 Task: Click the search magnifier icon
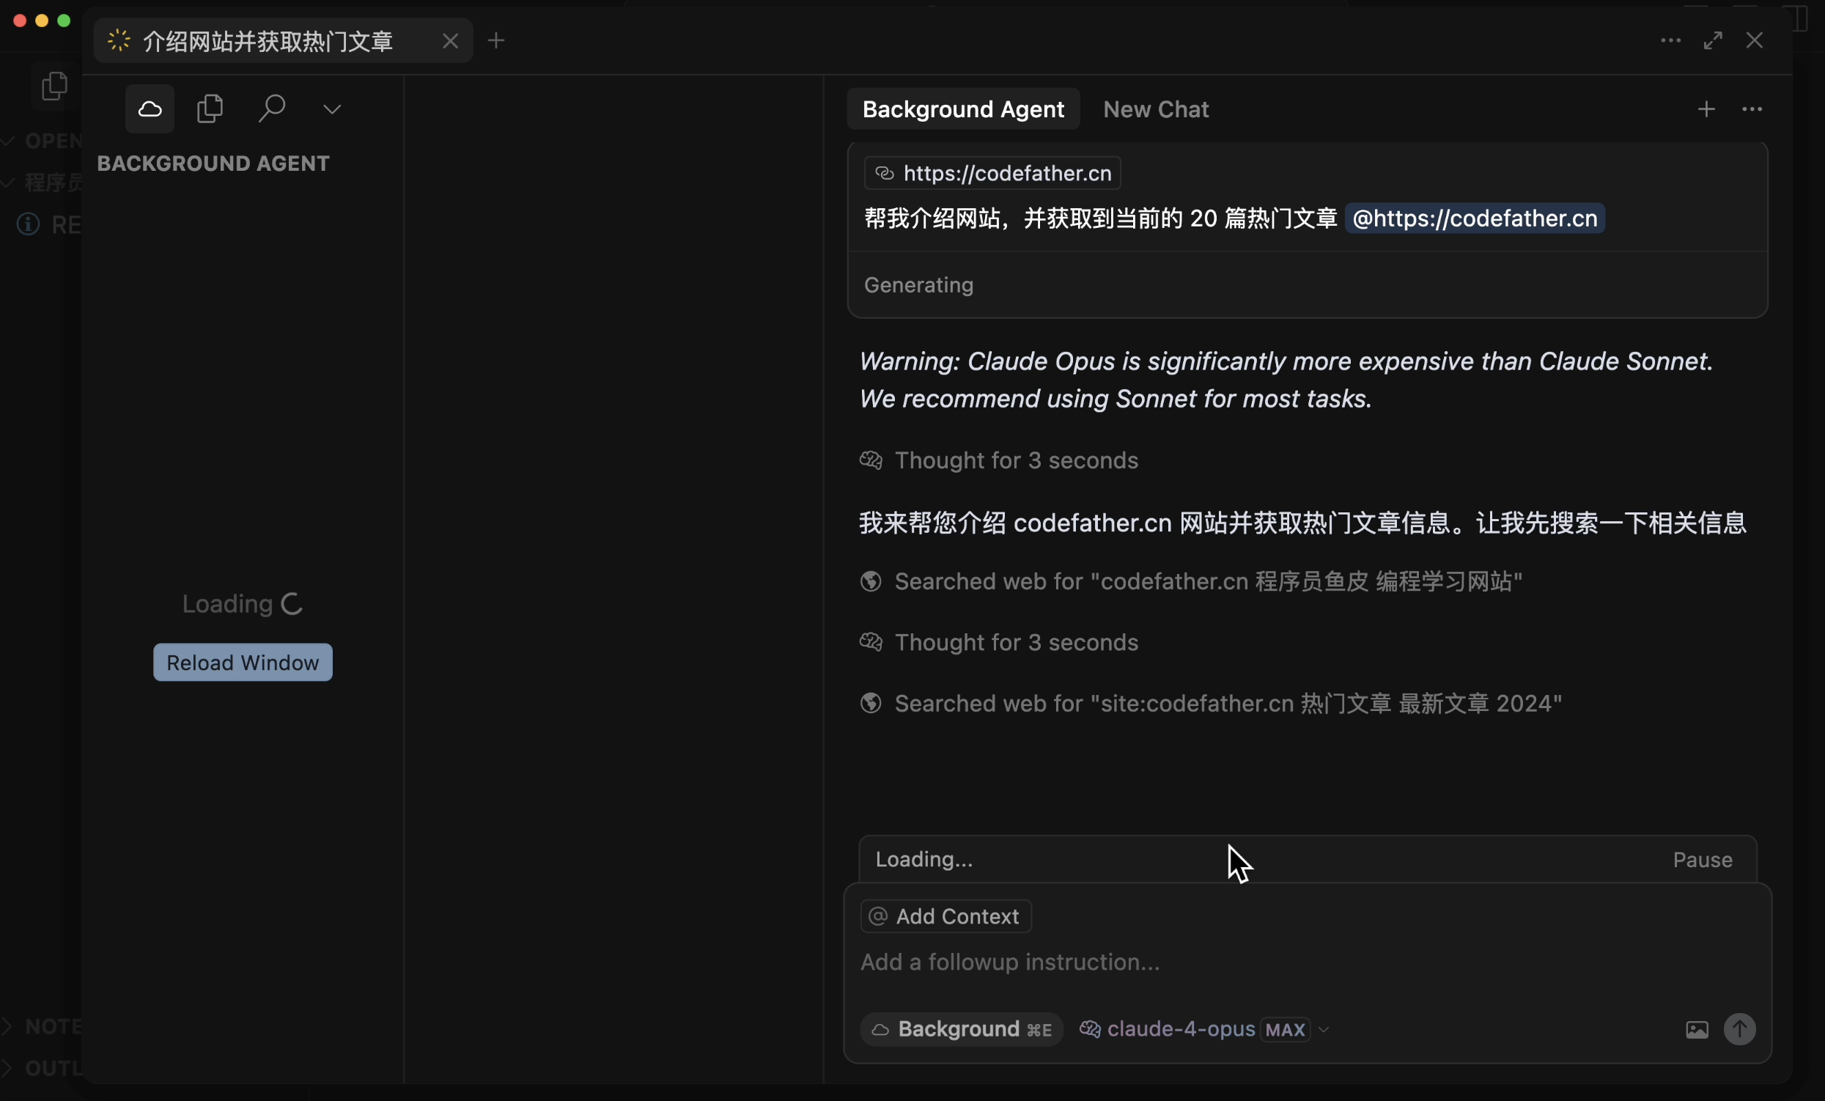coord(272,109)
